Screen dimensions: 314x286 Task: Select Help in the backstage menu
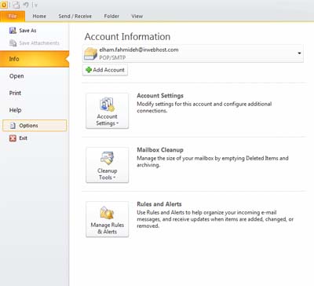coord(15,110)
